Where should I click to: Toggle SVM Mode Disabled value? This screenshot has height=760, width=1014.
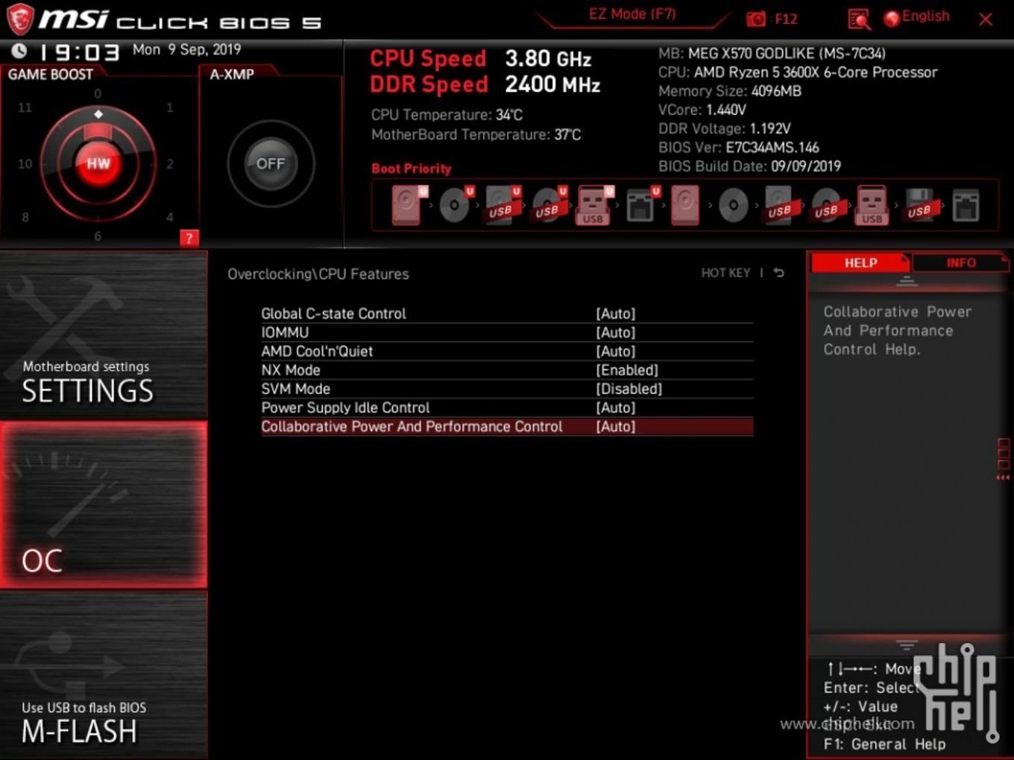(x=629, y=389)
